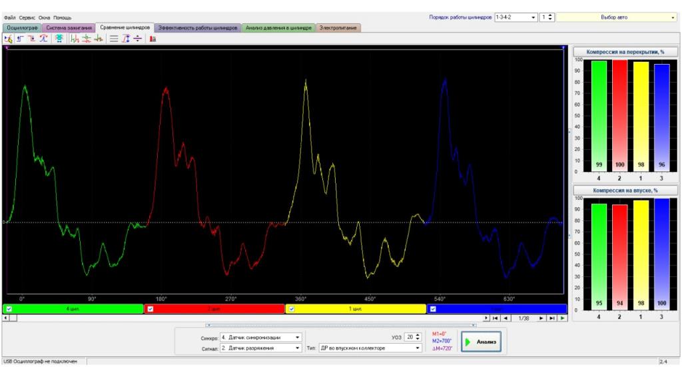Click the УОЗ value field showing 20
This screenshot has height=367, width=682.
[x=410, y=338]
